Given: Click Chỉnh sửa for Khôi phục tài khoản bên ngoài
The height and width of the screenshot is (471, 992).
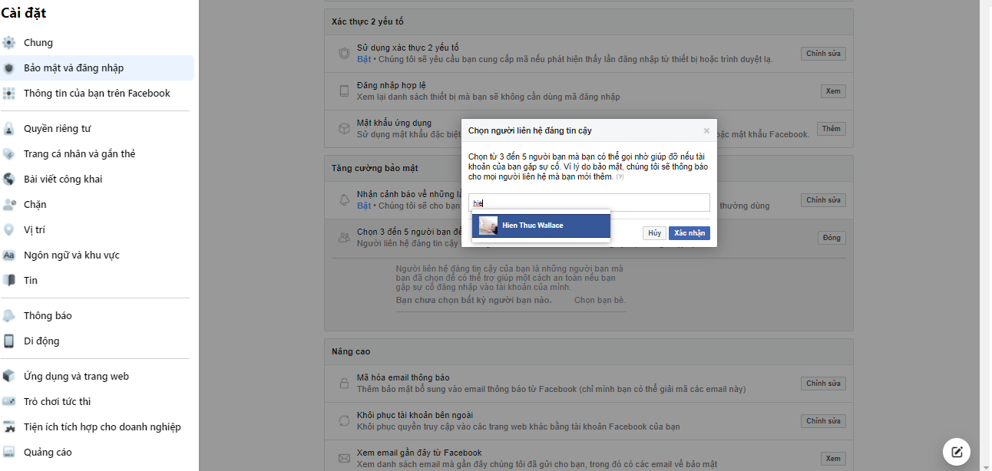Looking at the screenshot, I should [824, 421].
